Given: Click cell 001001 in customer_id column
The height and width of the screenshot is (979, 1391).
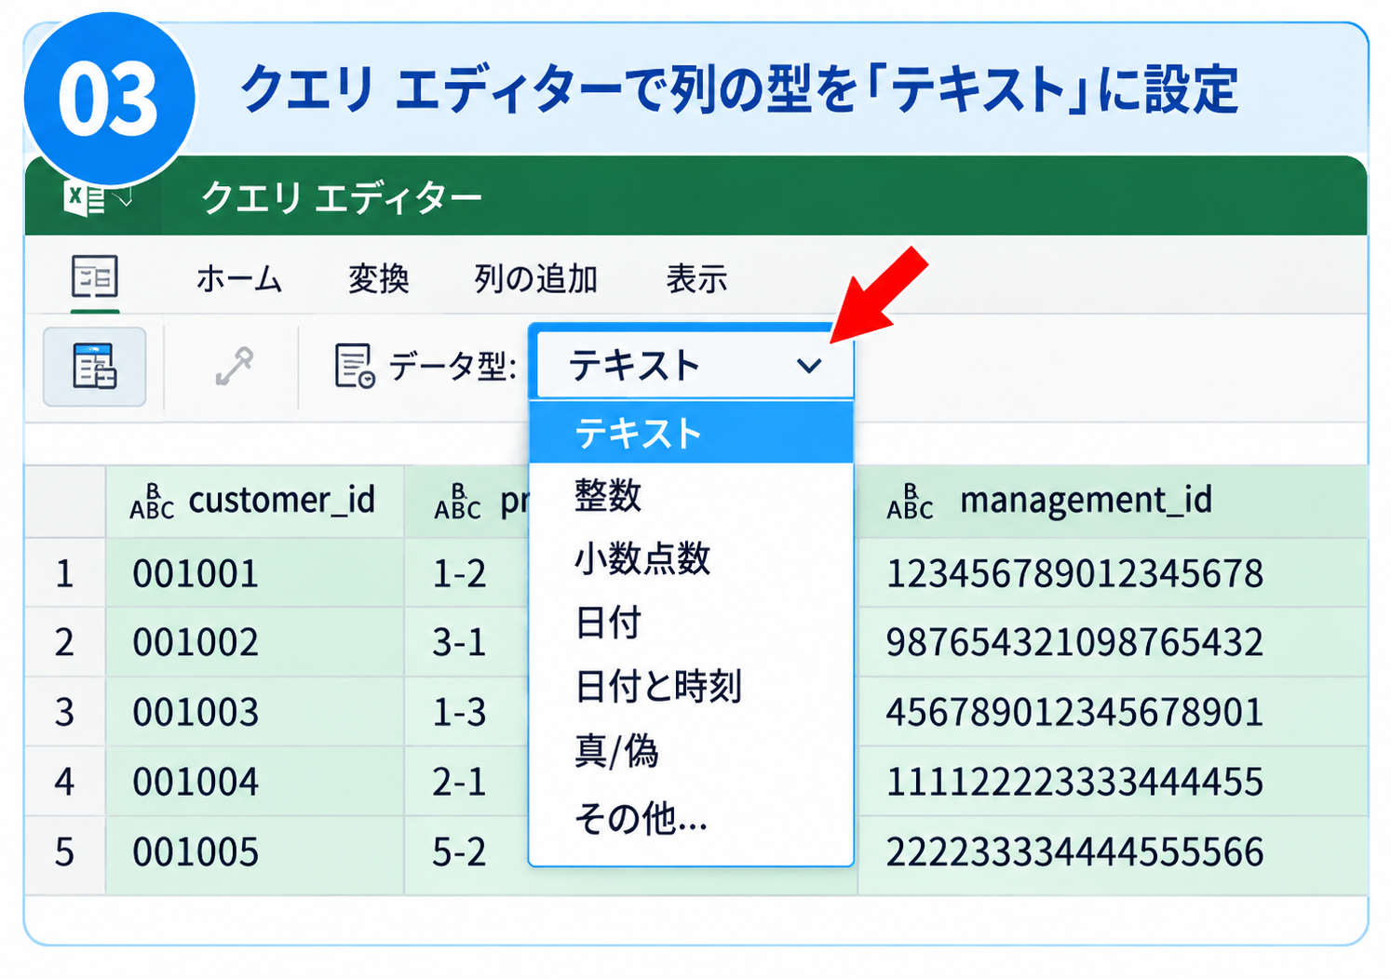Looking at the screenshot, I should [255, 573].
